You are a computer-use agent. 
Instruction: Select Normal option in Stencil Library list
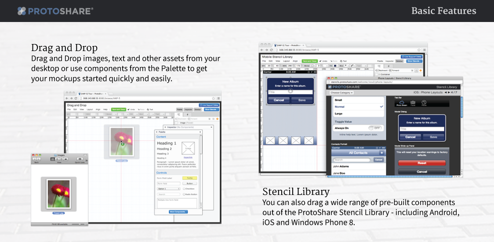click(x=359, y=106)
